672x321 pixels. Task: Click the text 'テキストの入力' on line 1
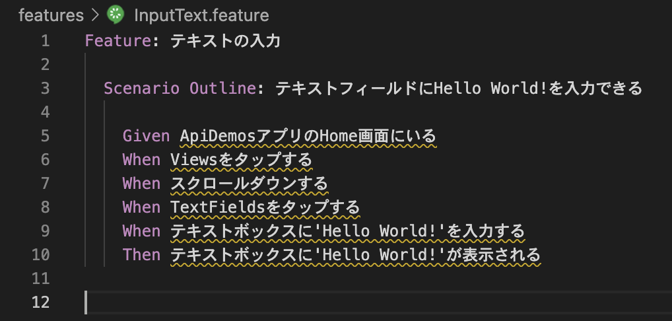(x=225, y=41)
